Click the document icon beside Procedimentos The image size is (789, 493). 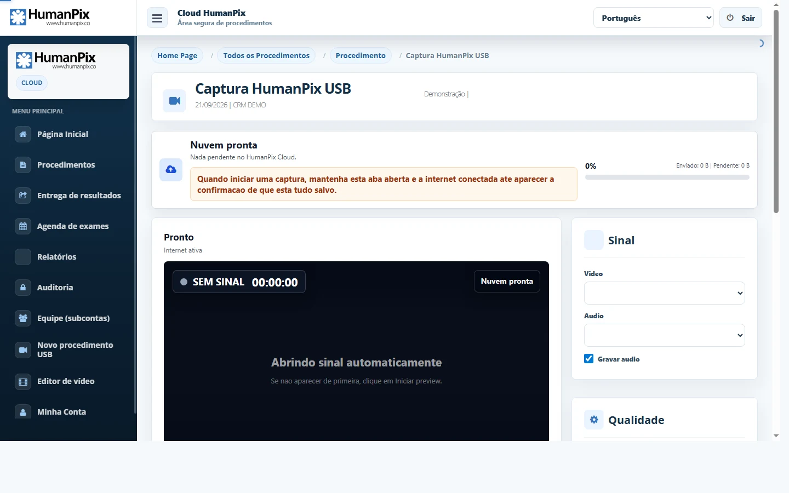[23, 165]
